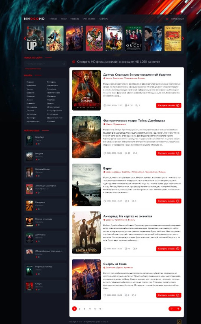Click the comments icon in the Doctor Strange post

[x=136, y=105]
